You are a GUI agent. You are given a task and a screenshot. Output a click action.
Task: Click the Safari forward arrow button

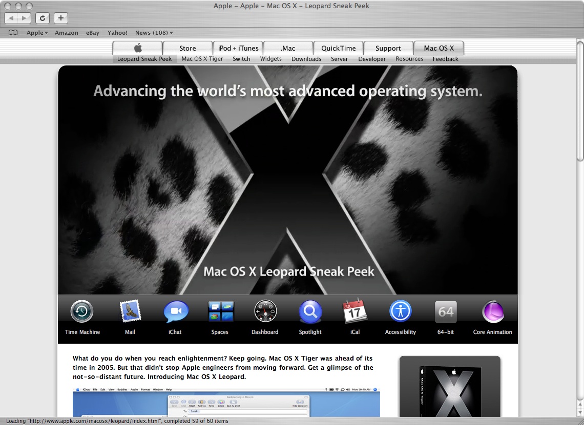click(24, 18)
